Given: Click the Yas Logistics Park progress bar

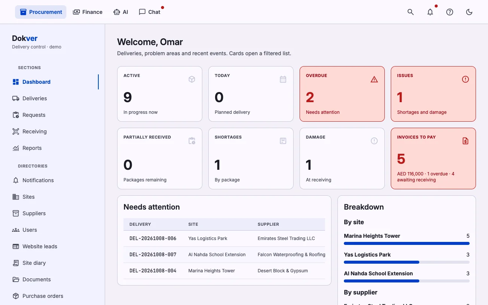Looking at the screenshot, I should pos(407,262).
